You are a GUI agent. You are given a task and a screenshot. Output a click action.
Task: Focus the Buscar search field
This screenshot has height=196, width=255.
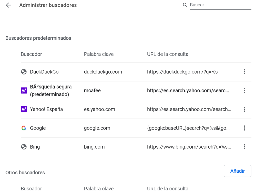220,5
